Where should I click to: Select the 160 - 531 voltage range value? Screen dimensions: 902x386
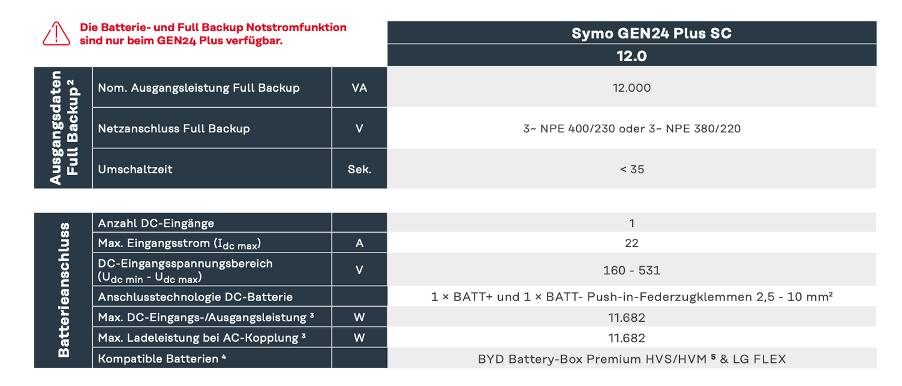click(632, 270)
